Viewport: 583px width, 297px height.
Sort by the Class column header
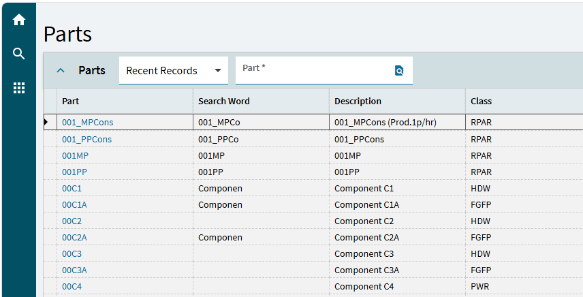pos(524,101)
